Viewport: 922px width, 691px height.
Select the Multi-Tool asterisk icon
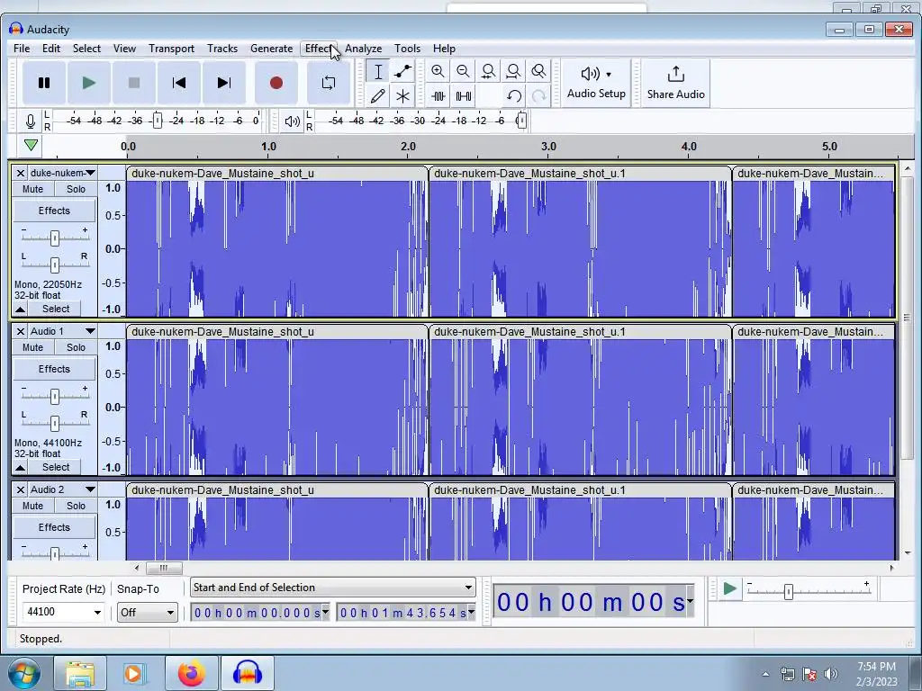point(402,95)
